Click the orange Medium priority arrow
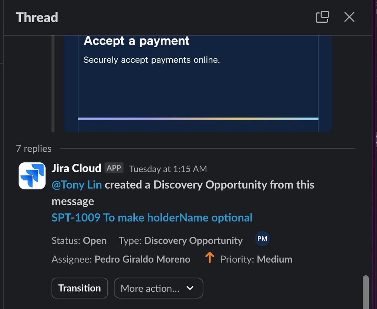The width and height of the screenshot is (377, 309). (x=210, y=258)
